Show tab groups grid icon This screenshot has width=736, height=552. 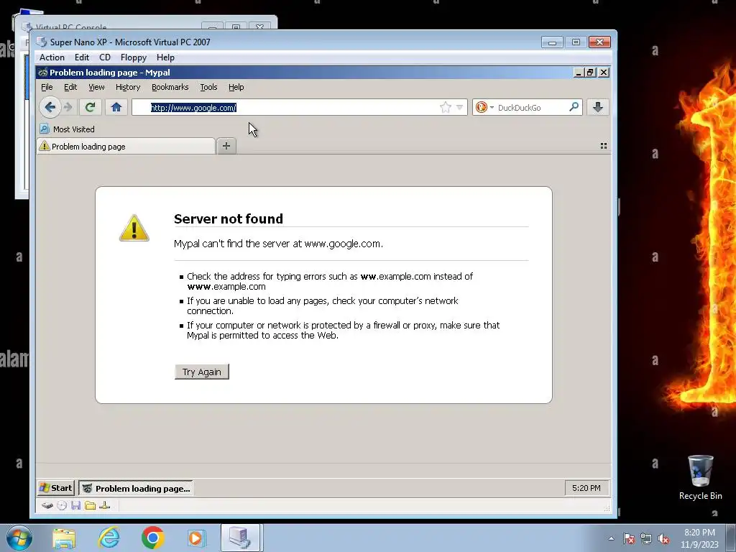(604, 146)
